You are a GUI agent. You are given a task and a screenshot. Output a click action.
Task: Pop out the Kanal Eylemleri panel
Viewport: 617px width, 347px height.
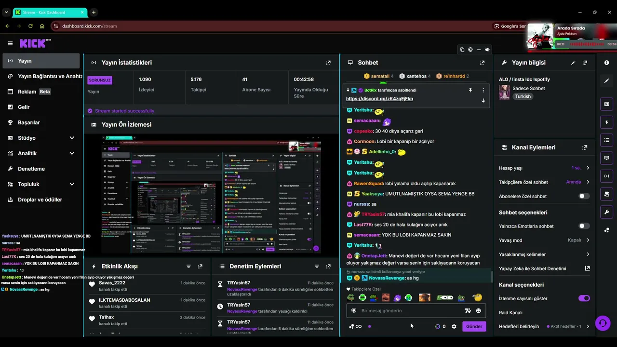tap(585, 147)
